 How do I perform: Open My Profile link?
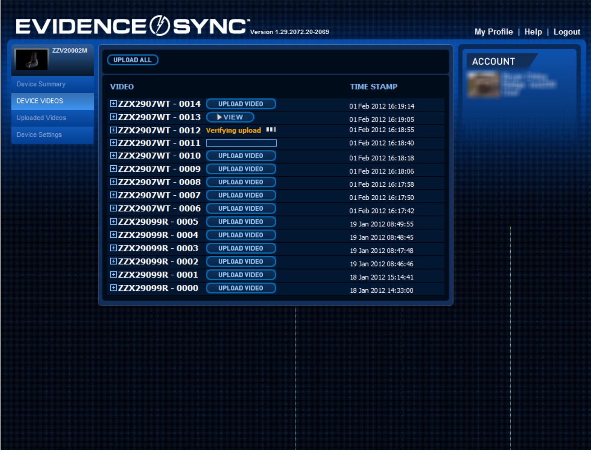[493, 31]
